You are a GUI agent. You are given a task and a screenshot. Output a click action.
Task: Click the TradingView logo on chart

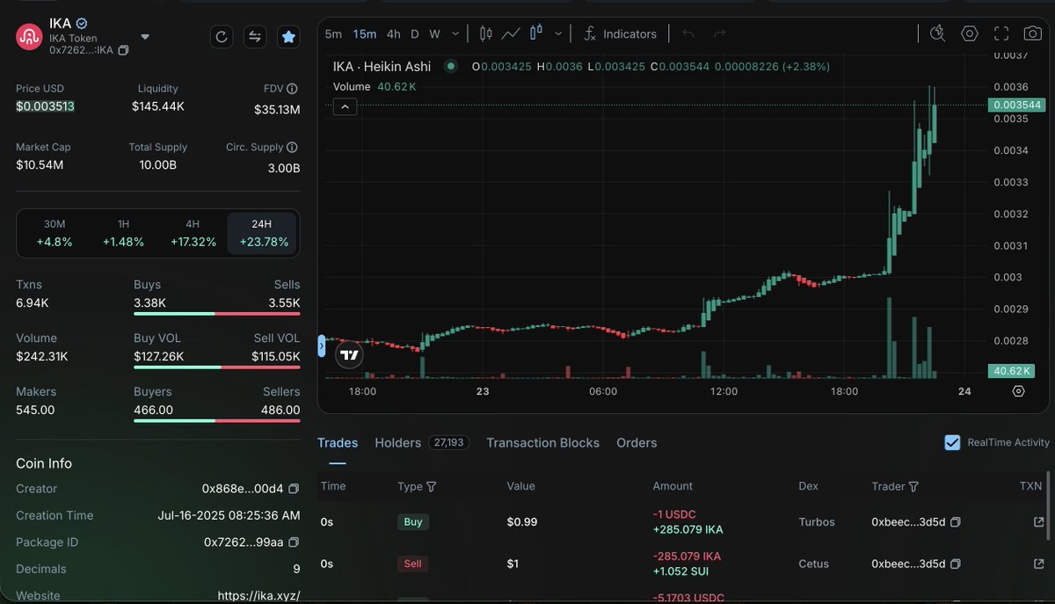click(x=350, y=354)
